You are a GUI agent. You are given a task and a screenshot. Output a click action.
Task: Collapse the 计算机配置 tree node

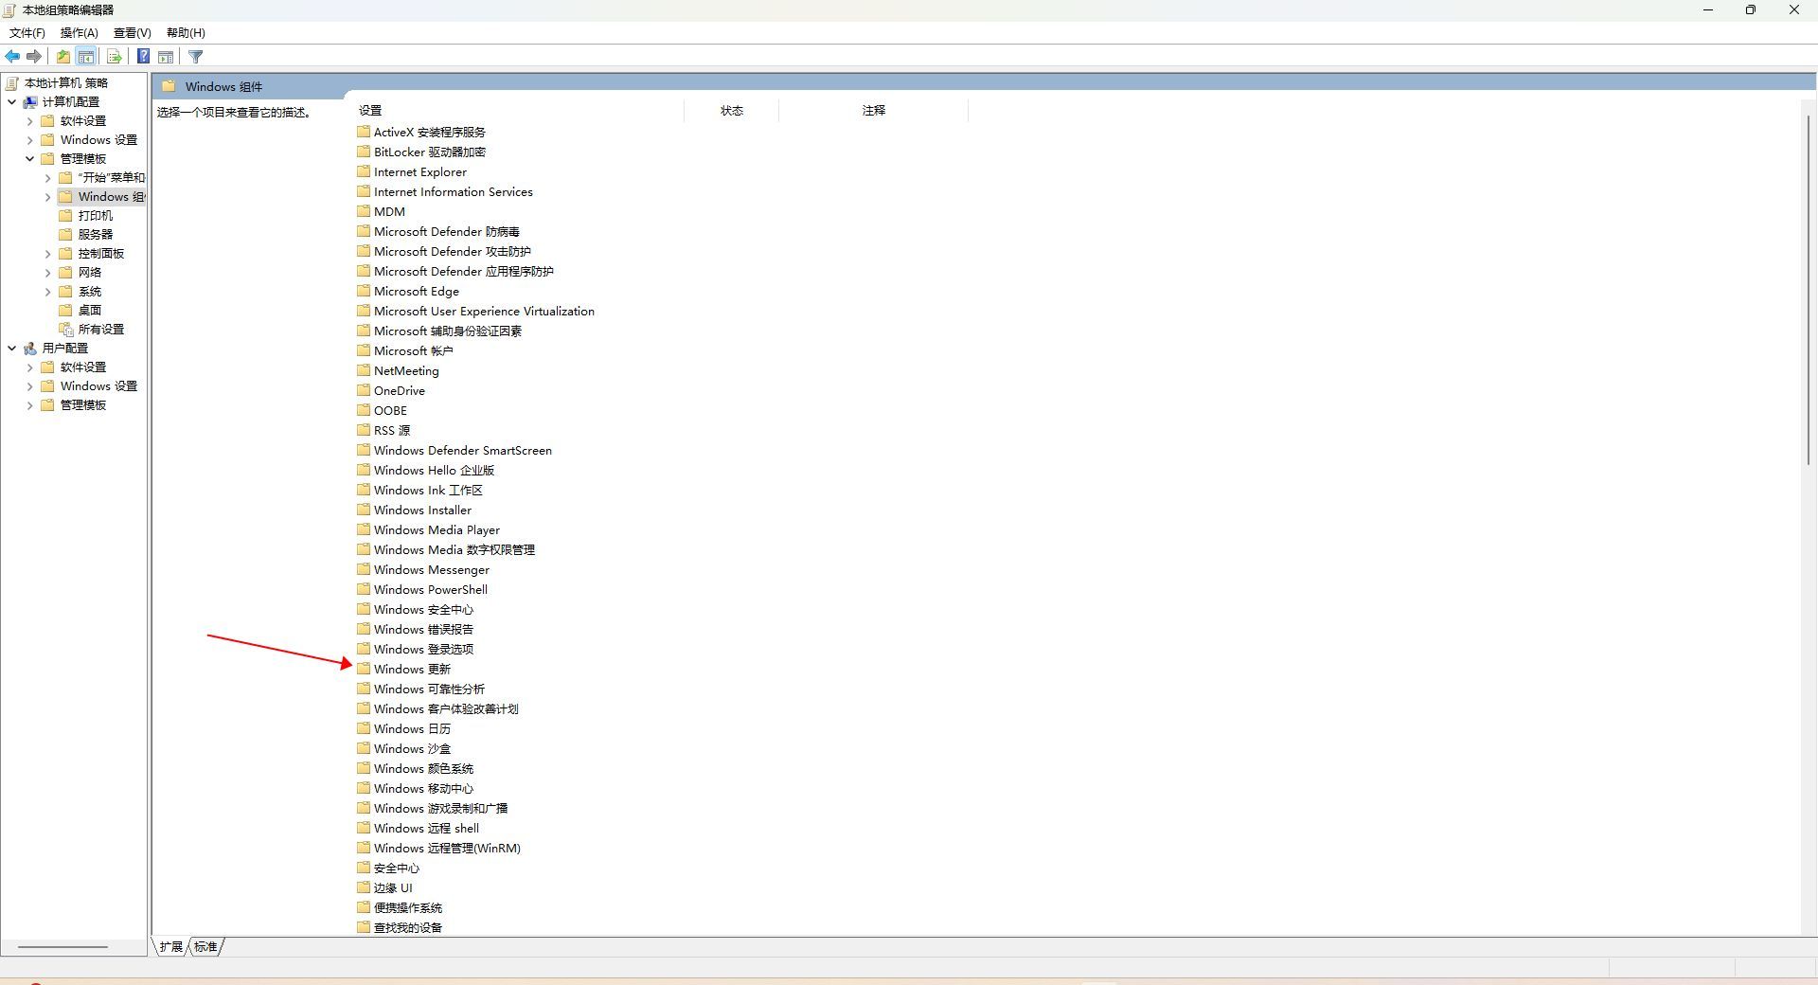tap(11, 102)
